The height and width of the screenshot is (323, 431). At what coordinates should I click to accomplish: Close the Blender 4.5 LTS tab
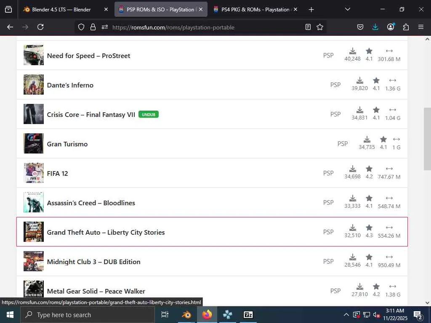106,9
